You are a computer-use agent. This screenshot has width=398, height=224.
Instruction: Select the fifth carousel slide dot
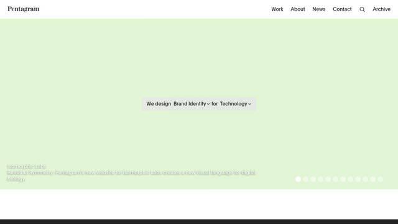[x=328, y=179]
